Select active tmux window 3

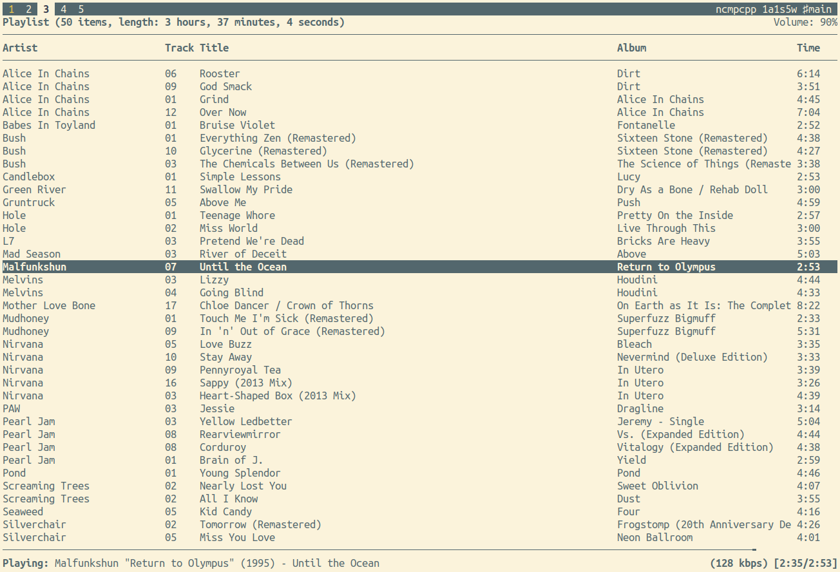(46, 9)
